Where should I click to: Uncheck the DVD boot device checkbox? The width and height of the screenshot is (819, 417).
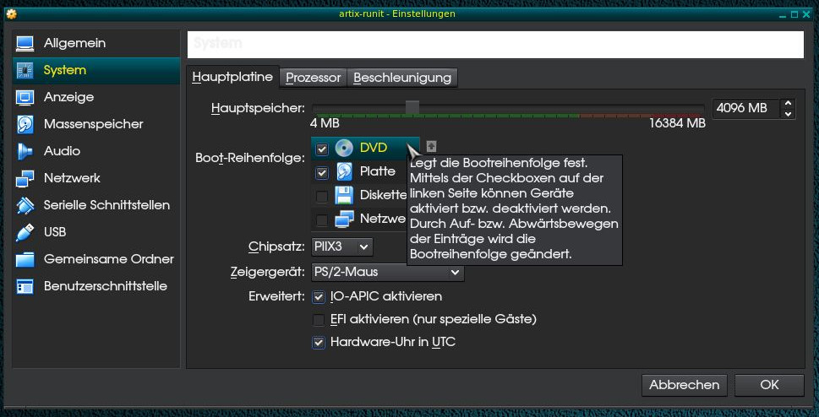(321, 149)
